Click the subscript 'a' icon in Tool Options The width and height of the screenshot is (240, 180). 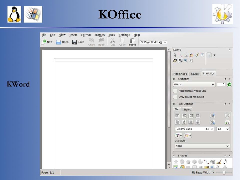[213, 122]
